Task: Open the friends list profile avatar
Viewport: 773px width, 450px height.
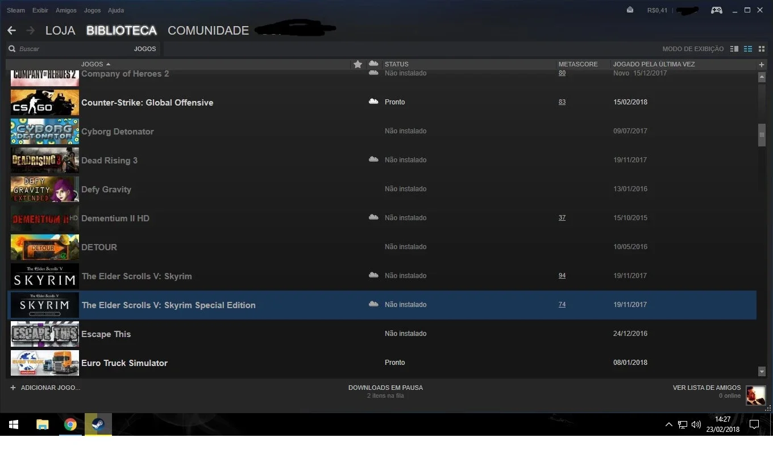Action: click(755, 395)
